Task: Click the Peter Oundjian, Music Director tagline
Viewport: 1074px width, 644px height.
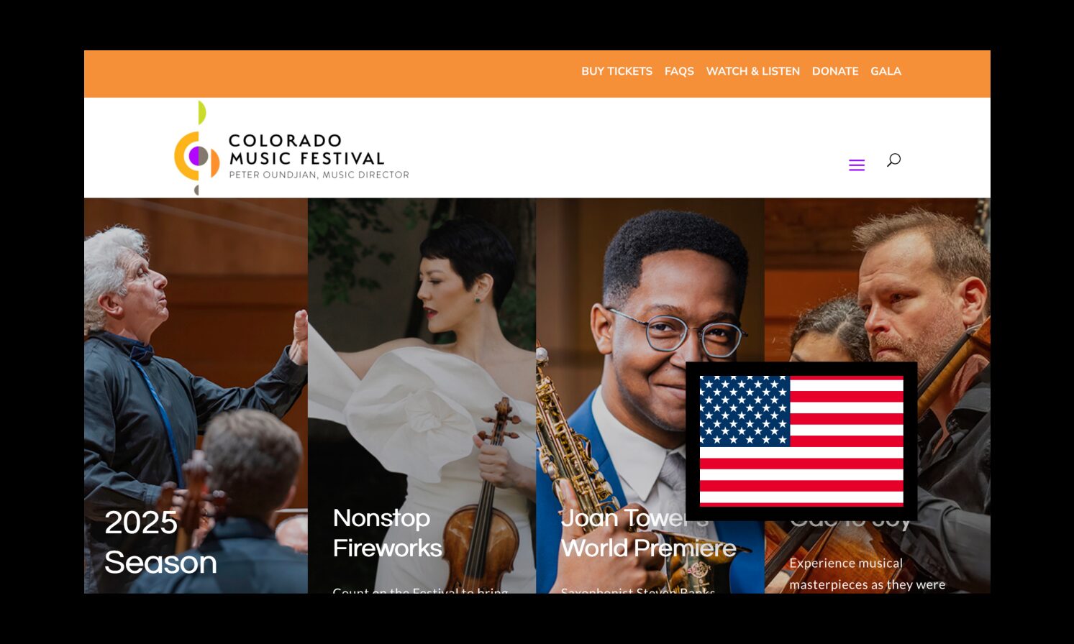Action: tap(319, 175)
